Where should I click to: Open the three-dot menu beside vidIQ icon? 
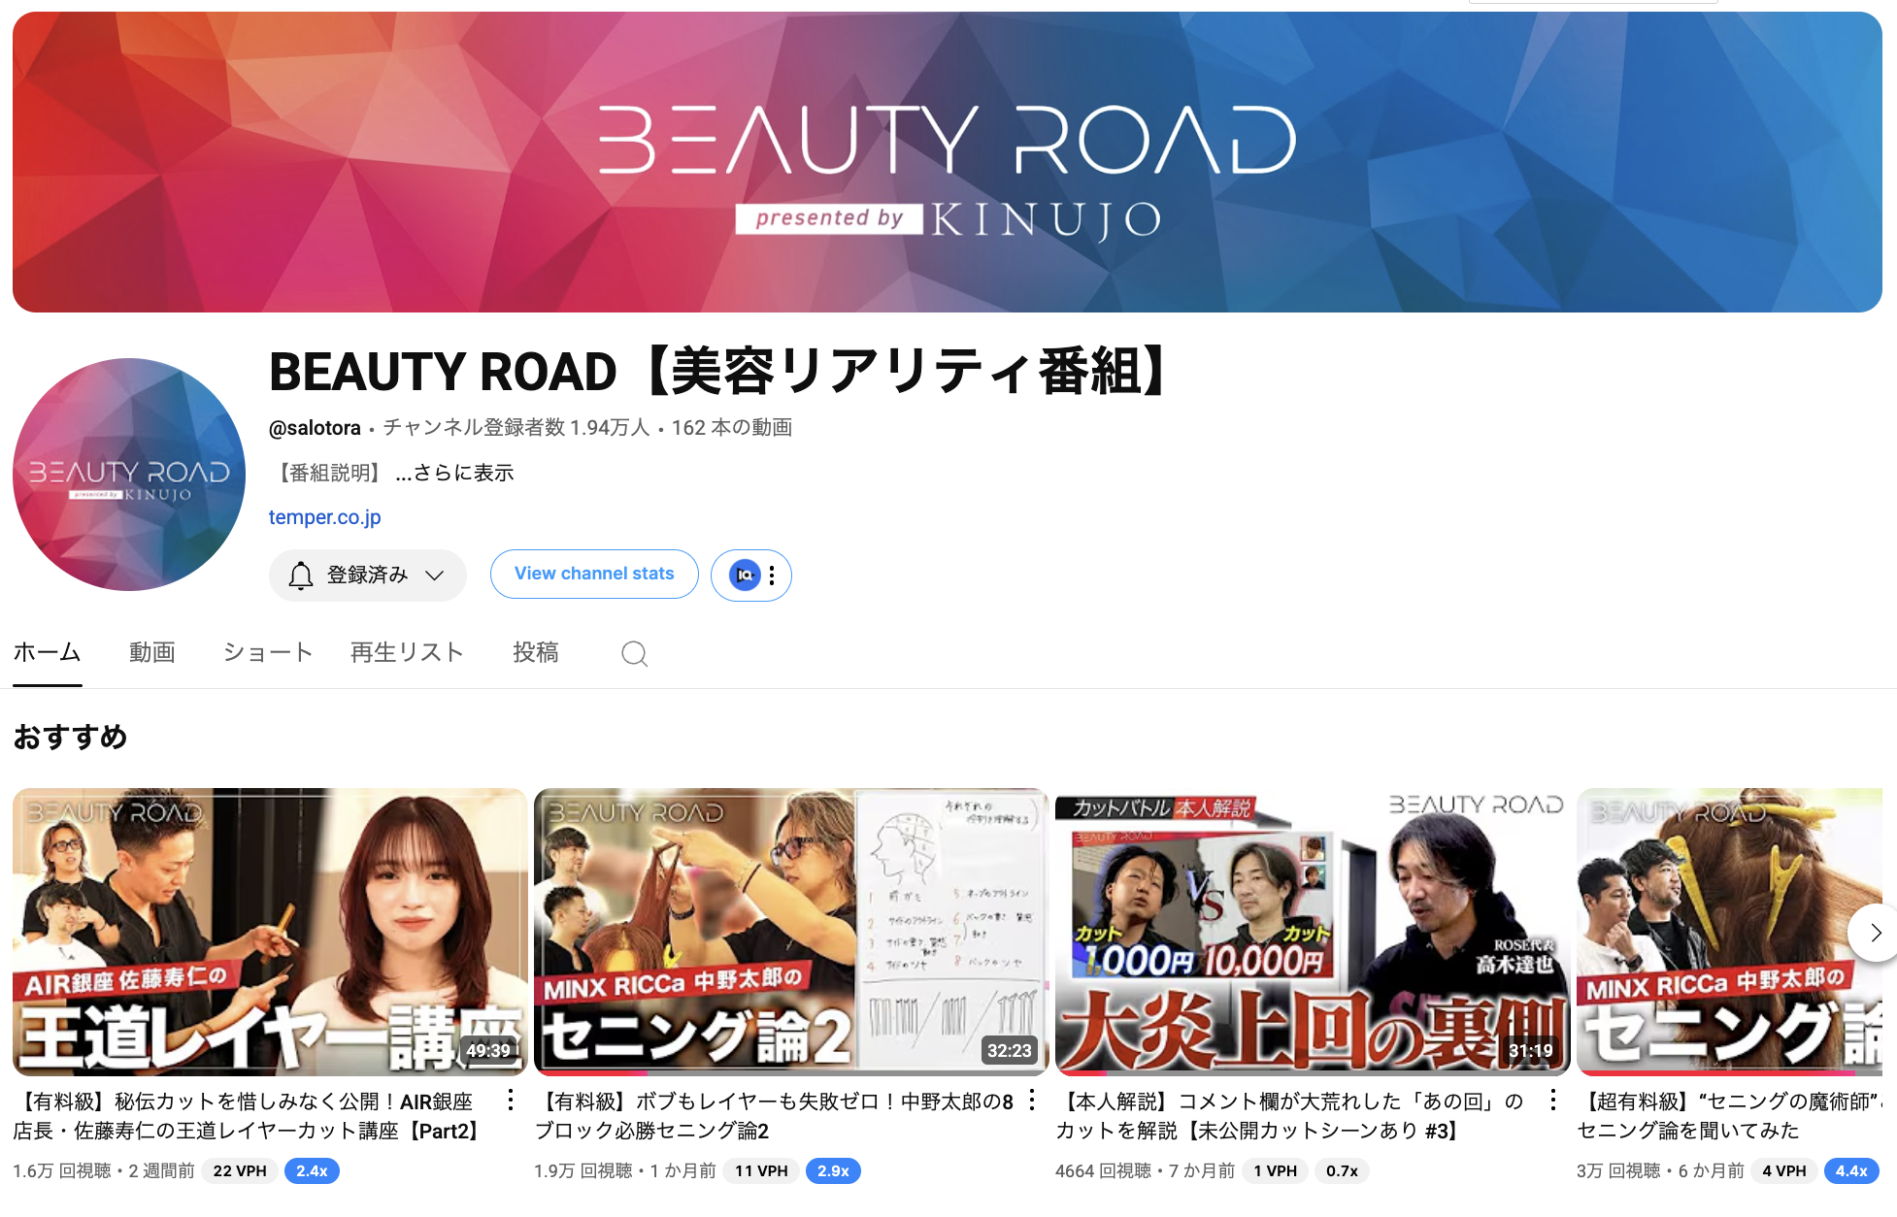(772, 576)
